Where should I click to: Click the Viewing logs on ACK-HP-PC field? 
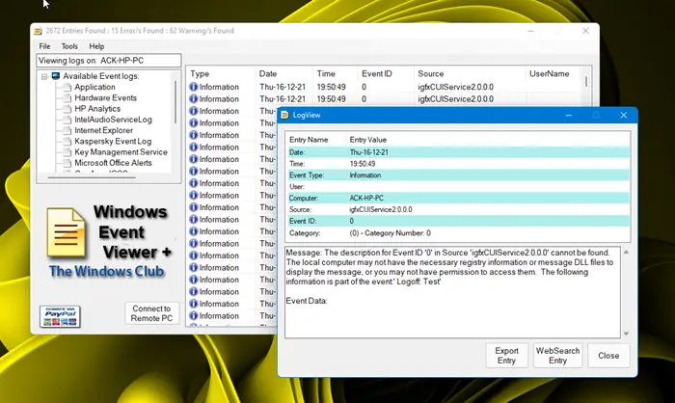pos(108,61)
